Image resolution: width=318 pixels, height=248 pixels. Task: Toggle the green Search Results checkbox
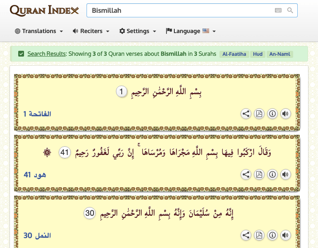click(21, 54)
